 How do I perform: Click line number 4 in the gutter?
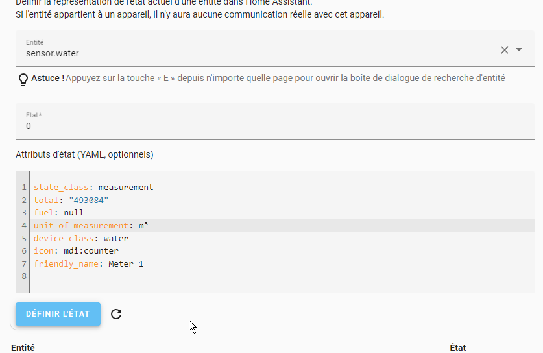24,226
